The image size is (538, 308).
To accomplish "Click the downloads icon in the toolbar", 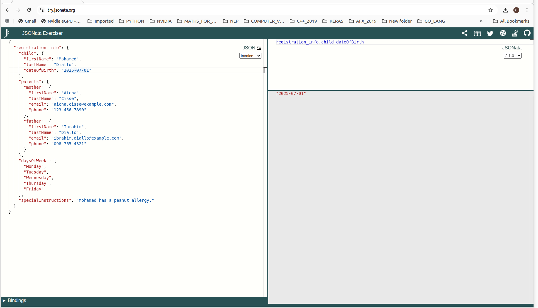I will point(505,10).
